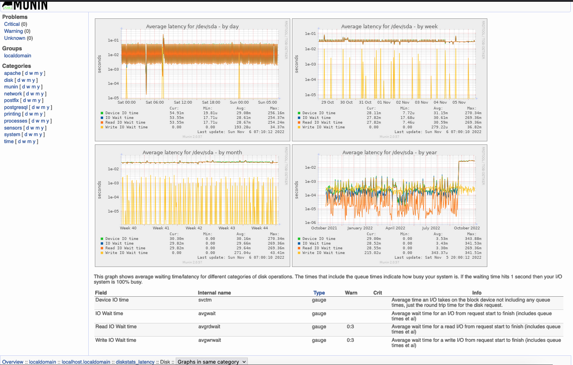The width and height of the screenshot is (573, 365).
Task: Open the disk category
Action: pos(8,81)
